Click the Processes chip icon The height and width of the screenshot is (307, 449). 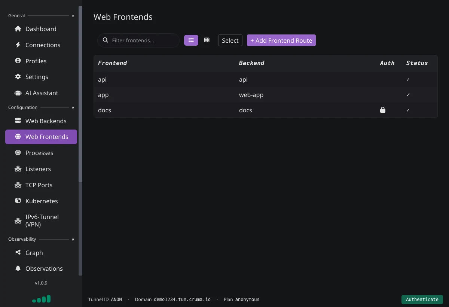pyautogui.click(x=18, y=153)
